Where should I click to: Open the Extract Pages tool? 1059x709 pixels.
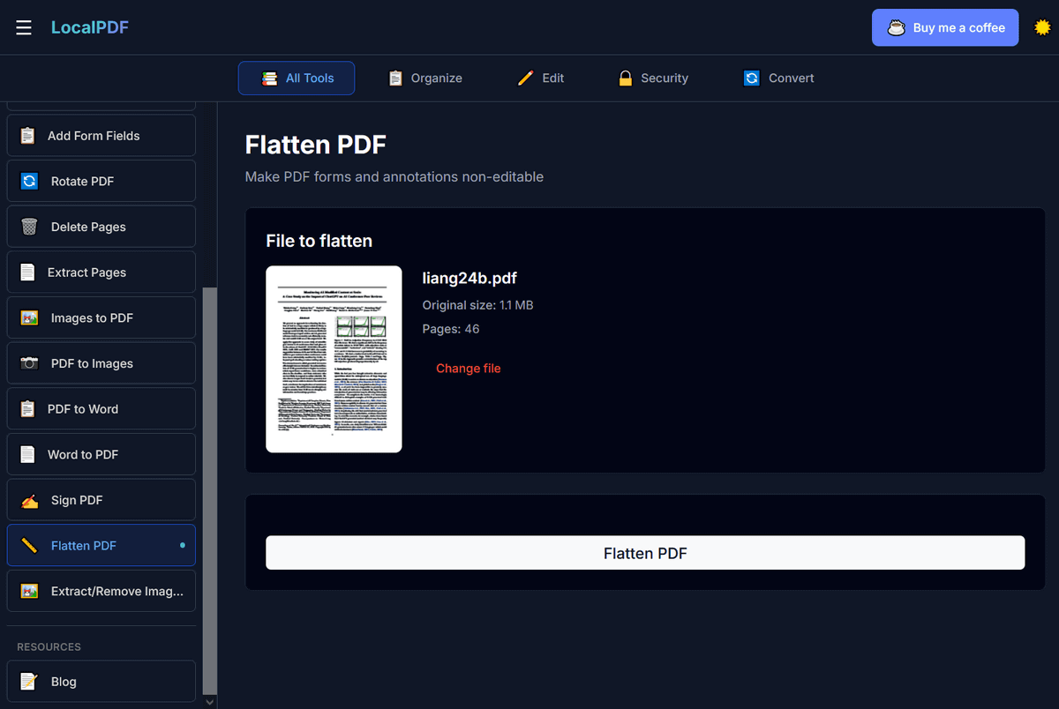coord(101,272)
